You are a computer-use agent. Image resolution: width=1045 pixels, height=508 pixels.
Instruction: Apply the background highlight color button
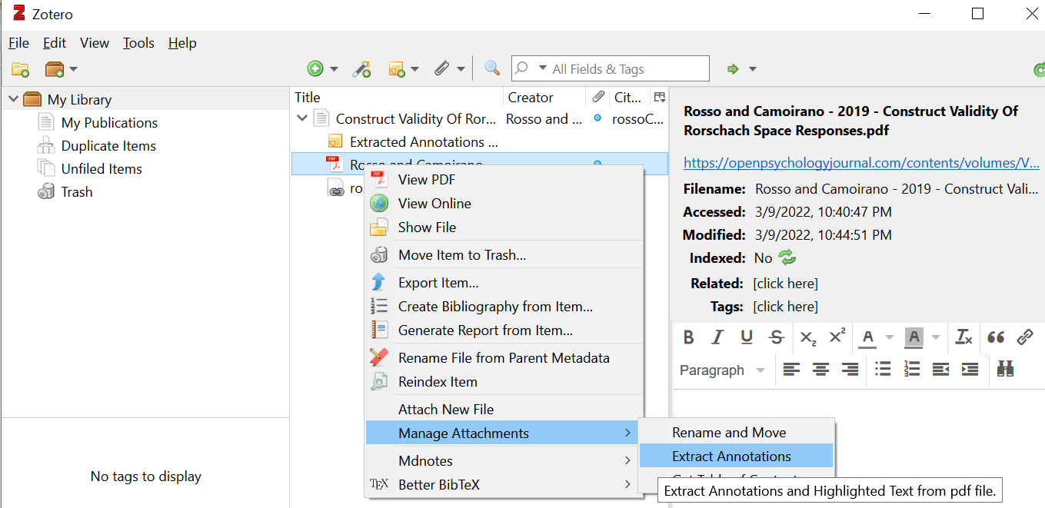click(x=914, y=337)
